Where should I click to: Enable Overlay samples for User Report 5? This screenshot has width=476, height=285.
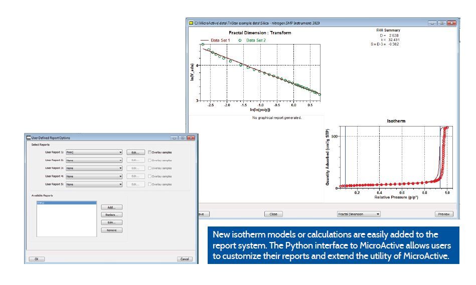tap(149, 184)
